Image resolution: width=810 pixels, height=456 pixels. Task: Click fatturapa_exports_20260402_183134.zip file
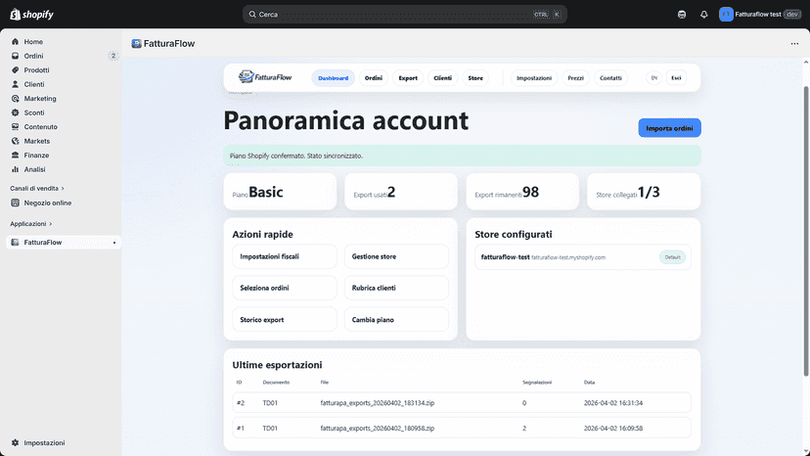[377, 403]
